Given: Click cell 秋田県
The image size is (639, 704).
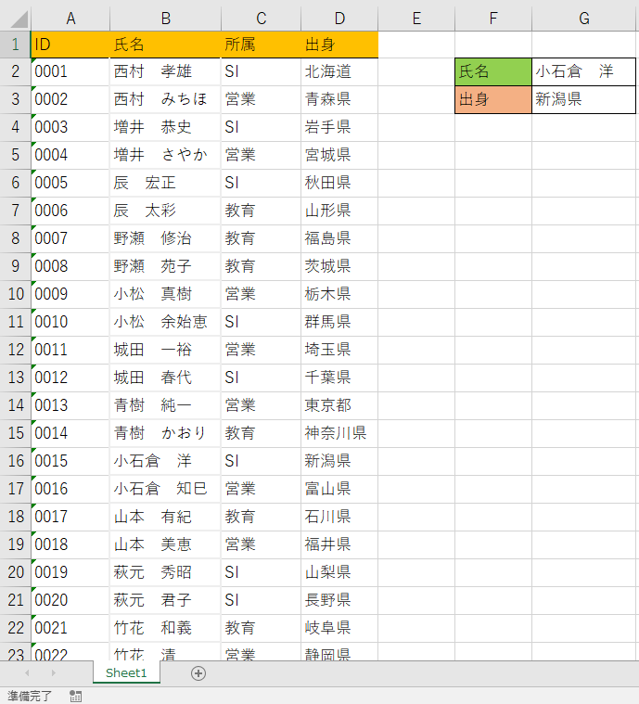Looking at the screenshot, I should [x=339, y=183].
